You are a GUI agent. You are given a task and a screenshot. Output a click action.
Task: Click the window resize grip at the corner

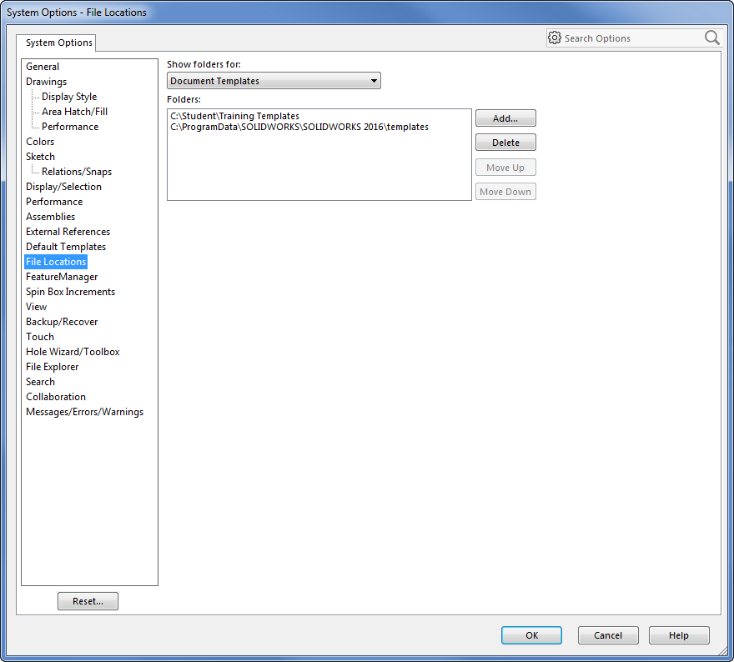724,651
